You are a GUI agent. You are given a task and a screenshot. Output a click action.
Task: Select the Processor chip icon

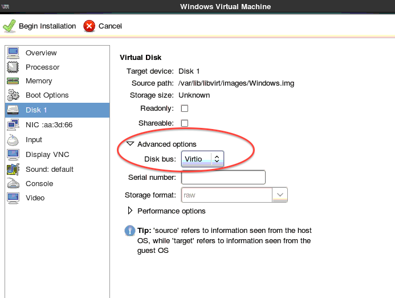point(13,67)
